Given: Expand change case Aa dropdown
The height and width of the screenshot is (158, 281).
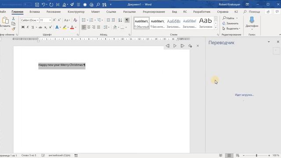Looking at the screenshot, I should coord(67,20).
